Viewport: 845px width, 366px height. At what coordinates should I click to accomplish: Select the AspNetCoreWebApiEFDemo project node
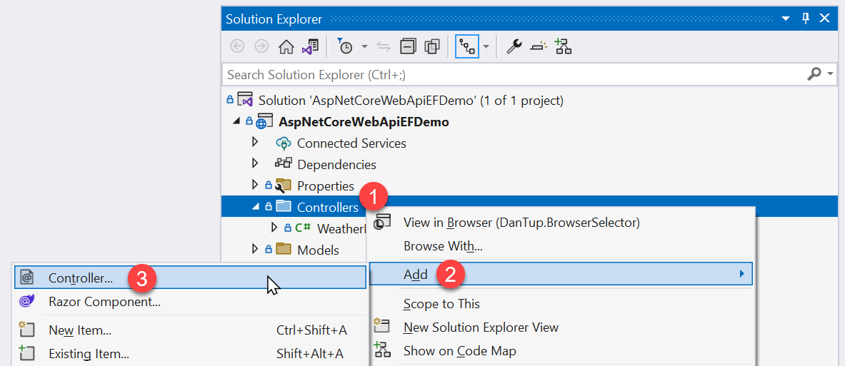tap(364, 121)
